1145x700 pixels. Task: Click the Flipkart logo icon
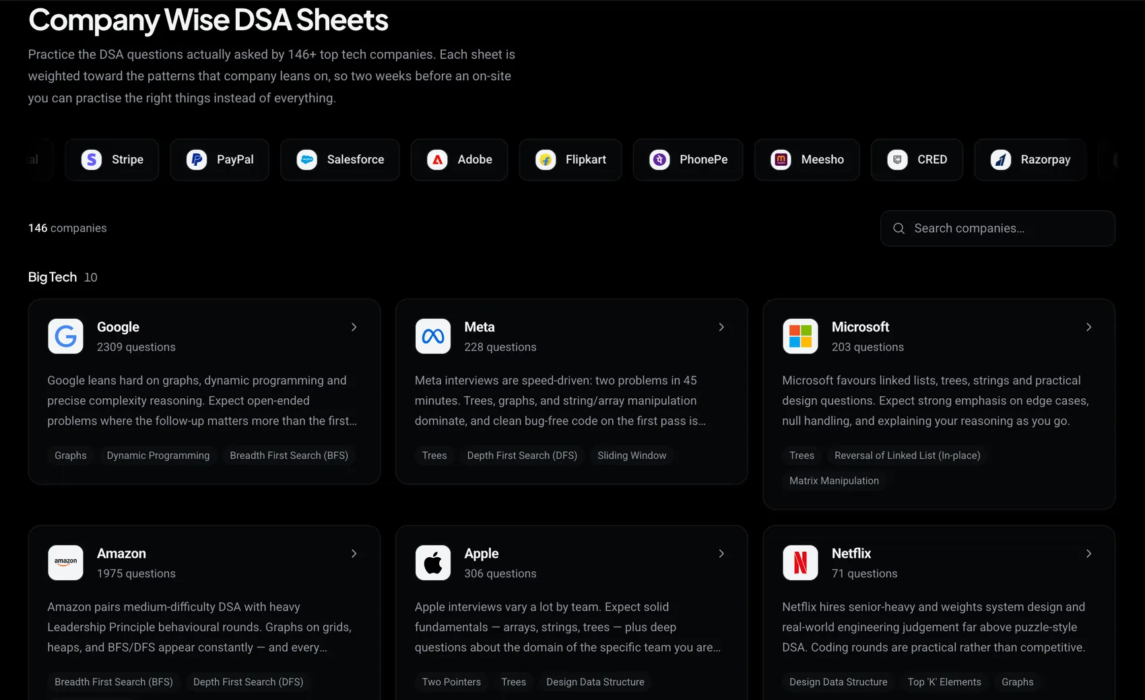click(546, 160)
